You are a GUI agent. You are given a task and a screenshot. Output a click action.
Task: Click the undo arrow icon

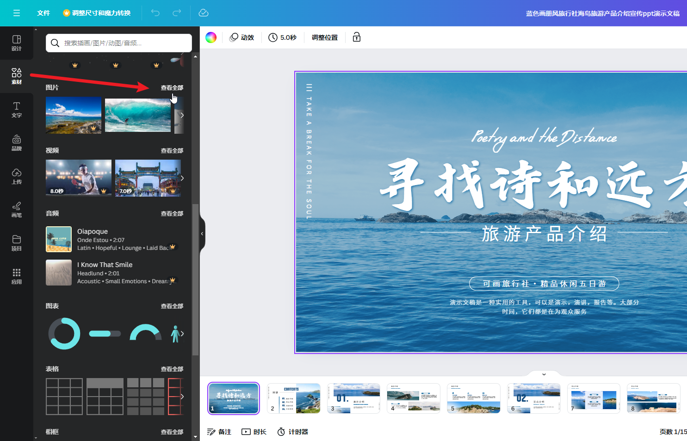point(155,13)
